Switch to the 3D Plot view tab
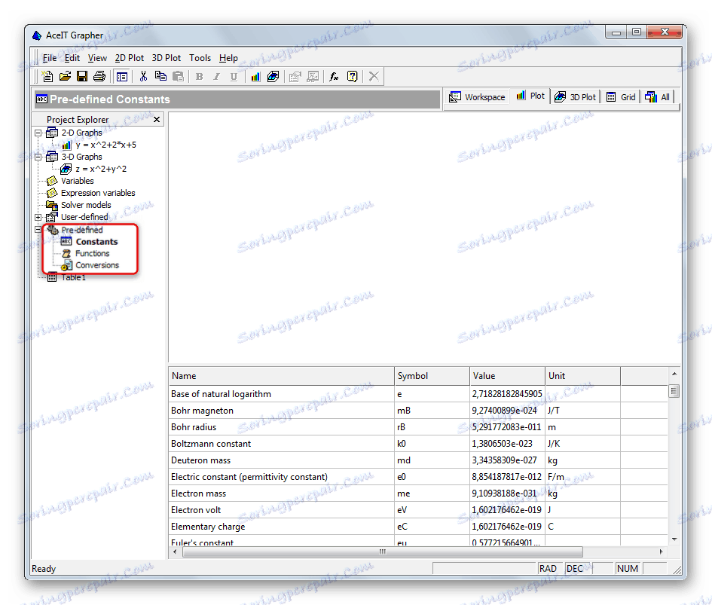712x605 pixels. [x=575, y=97]
